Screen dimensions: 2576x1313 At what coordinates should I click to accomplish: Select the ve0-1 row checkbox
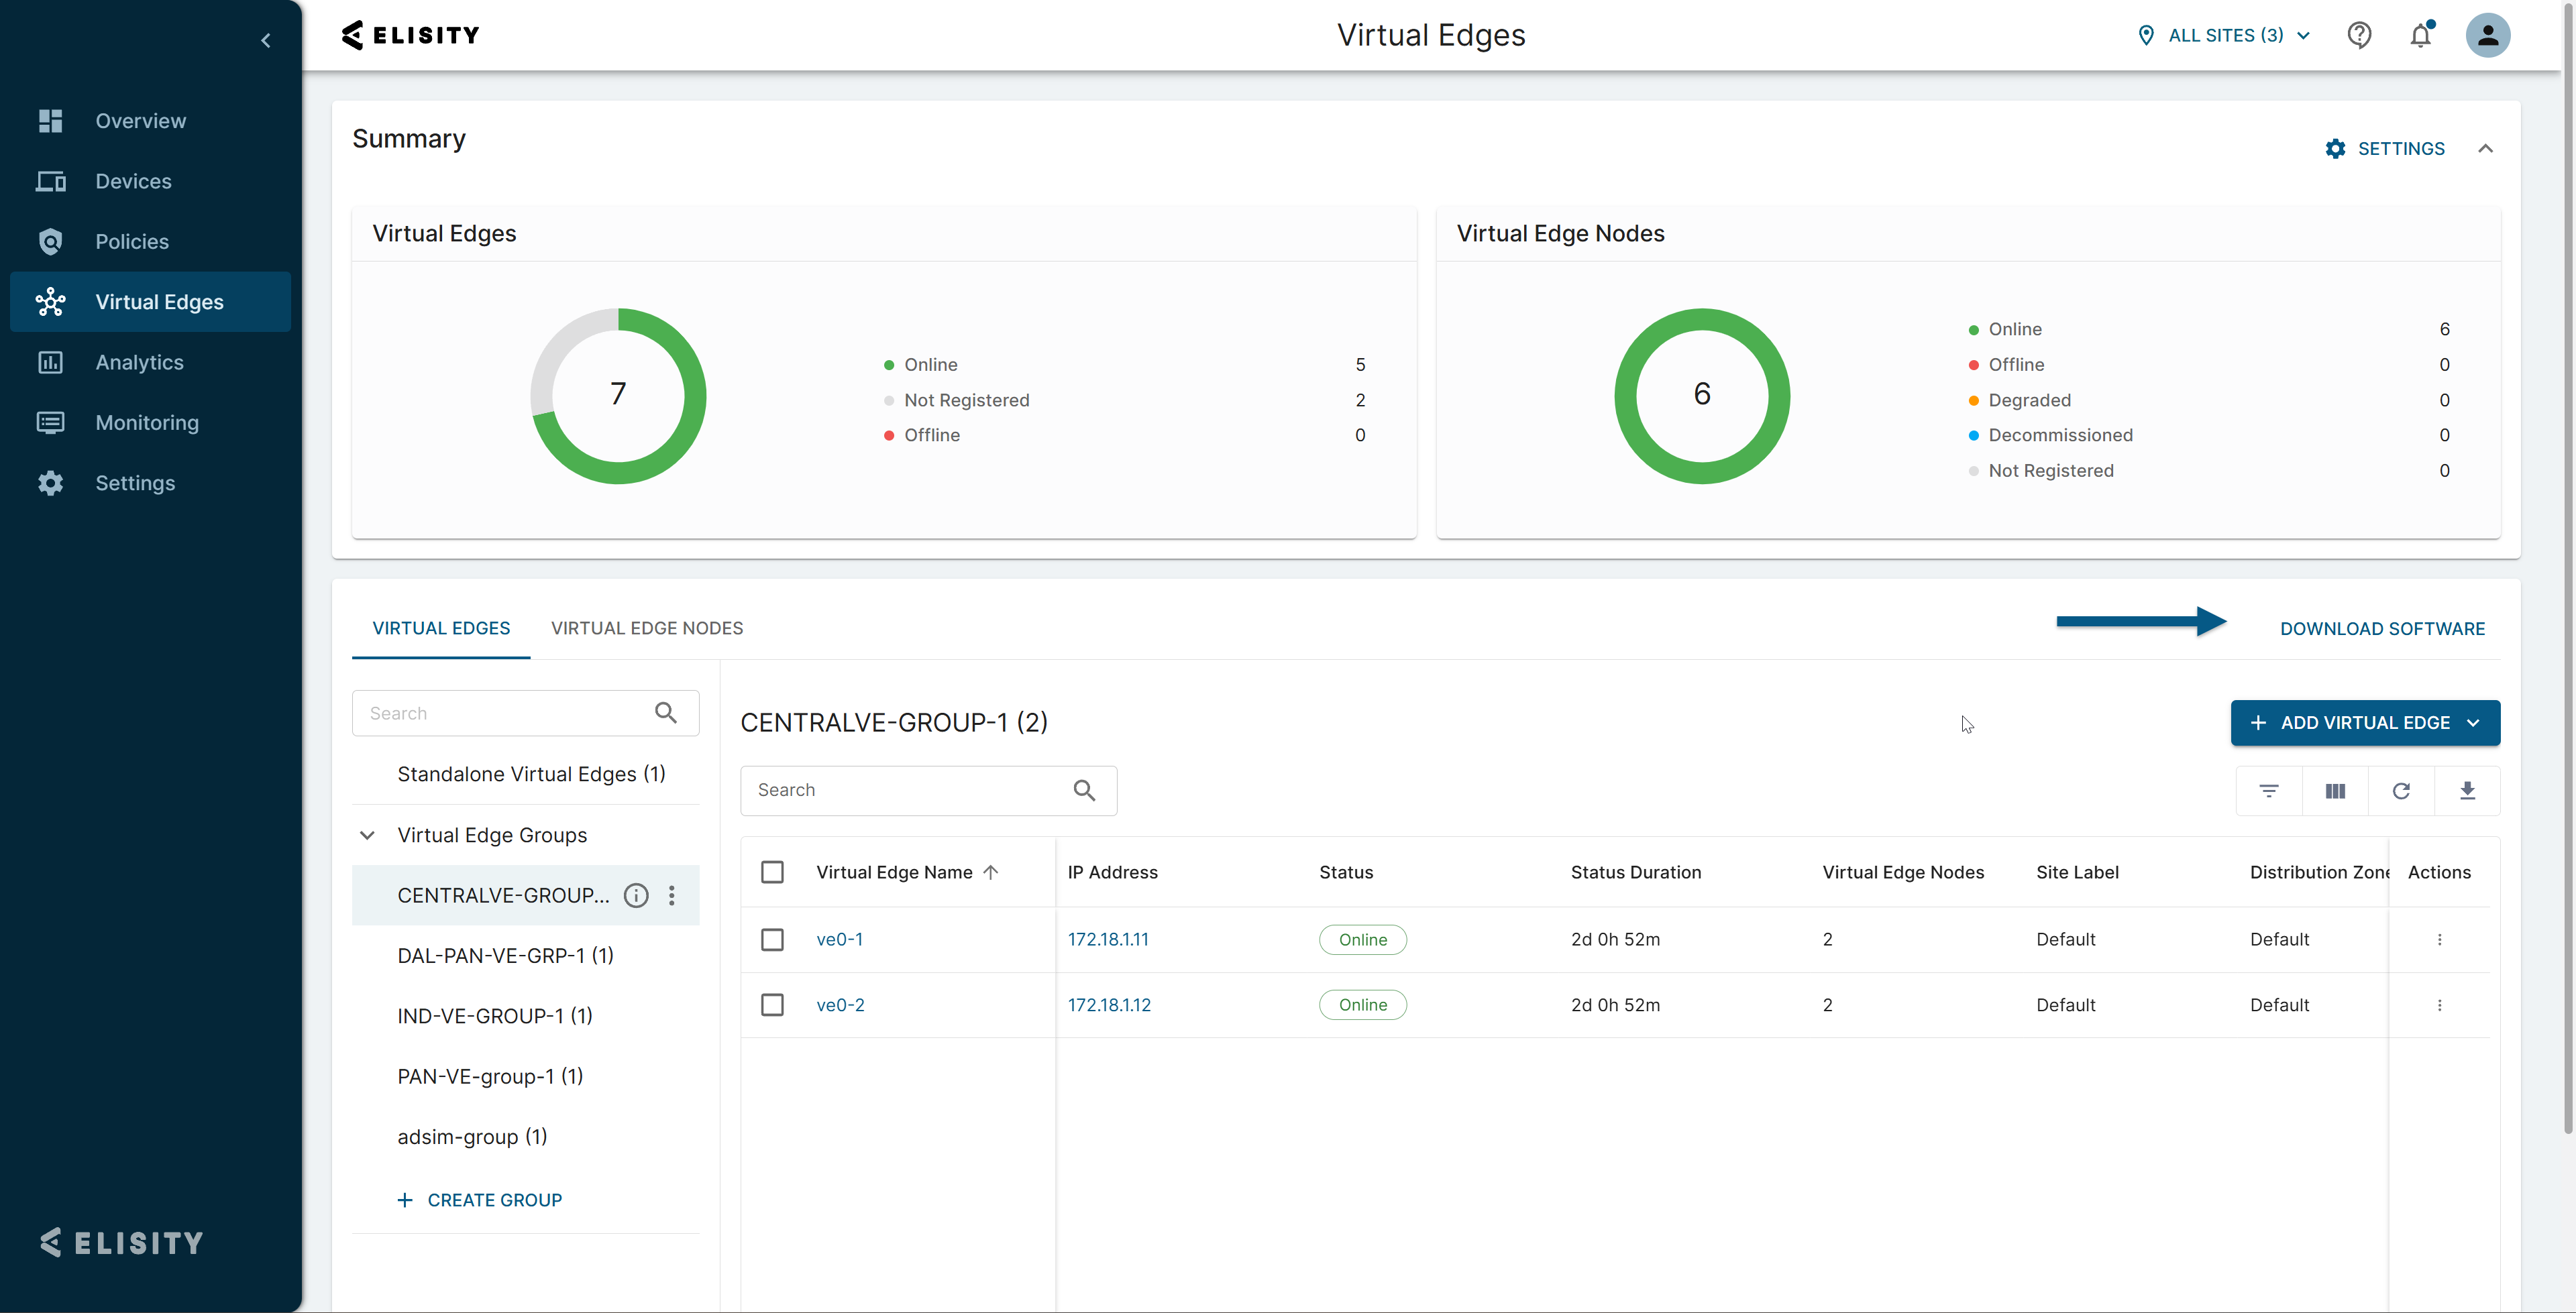tap(772, 939)
